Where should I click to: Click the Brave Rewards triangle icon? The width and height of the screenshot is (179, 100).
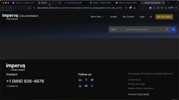tap(135, 8)
